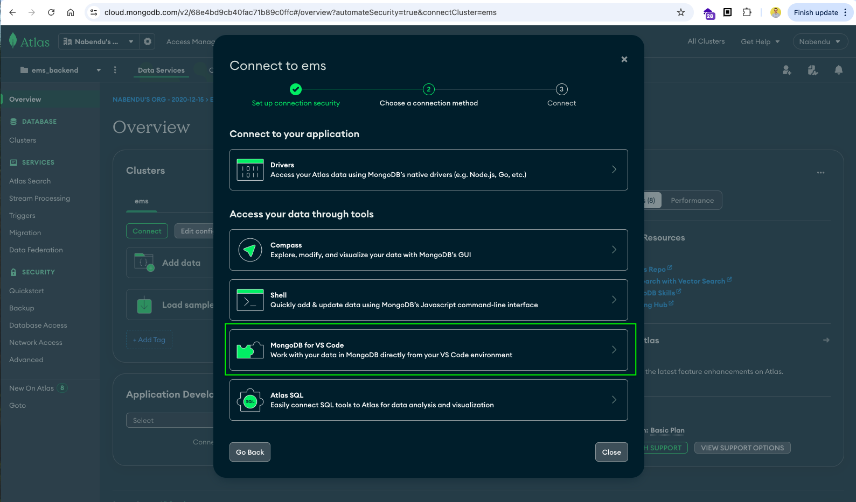Image resolution: width=856 pixels, height=502 pixels.
Task: Reload the page in browser
Action: (51, 12)
